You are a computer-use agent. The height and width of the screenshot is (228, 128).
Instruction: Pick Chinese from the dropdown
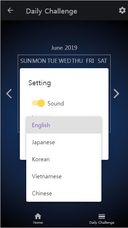click(x=64, y=193)
